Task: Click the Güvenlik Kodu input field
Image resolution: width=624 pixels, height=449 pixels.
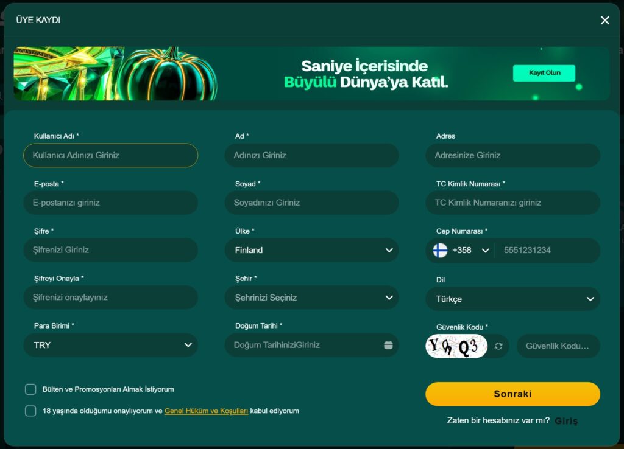Action: 558,345
